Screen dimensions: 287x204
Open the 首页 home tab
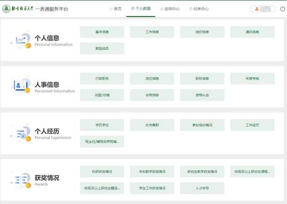click(115, 9)
